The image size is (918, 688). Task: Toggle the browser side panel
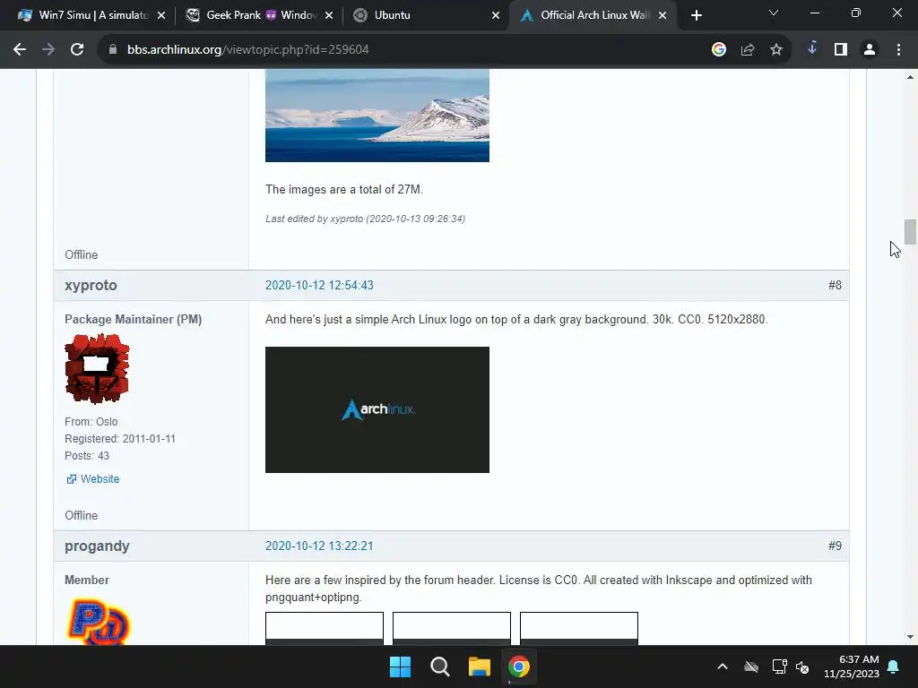tap(841, 50)
